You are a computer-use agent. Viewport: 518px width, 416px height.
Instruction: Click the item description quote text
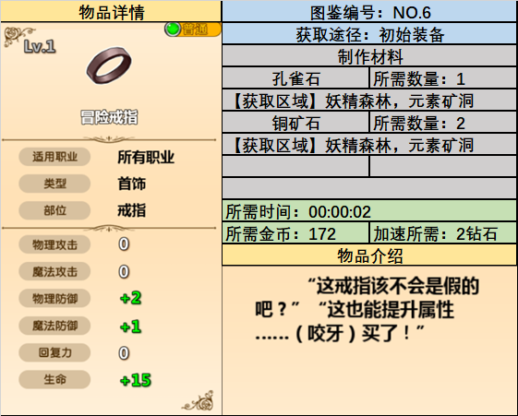pyautogui.click(x=367, y=309)
